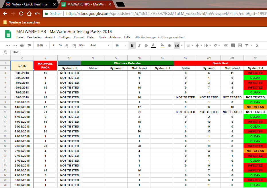267x188 pixels.
Task: Click the formula bar containing DATE
Action: click(x=115, y=52)
